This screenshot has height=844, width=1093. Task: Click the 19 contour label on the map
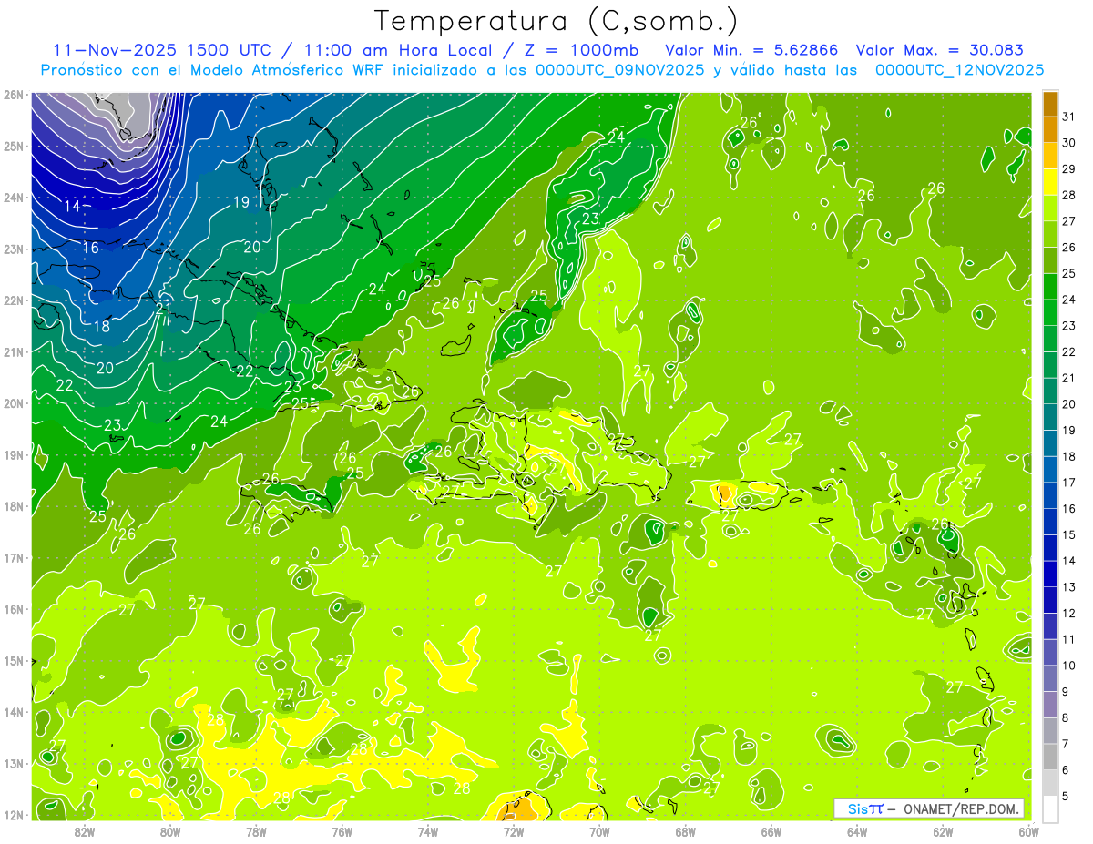pyautogui.click(x=240, y=202)
